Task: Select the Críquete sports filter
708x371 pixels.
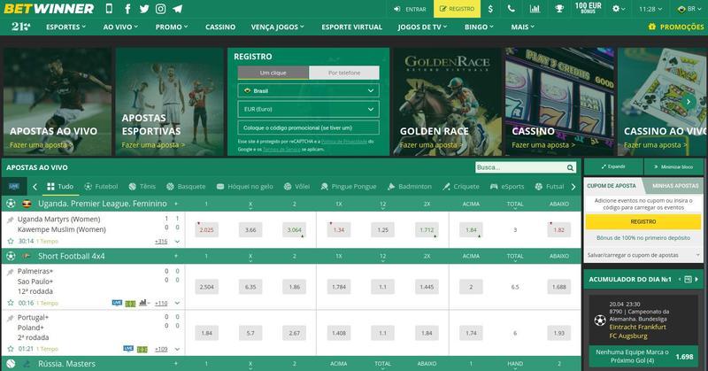Action: click(461, 187)
